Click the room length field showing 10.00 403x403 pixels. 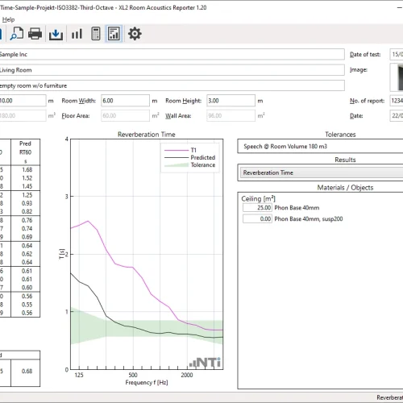[x=23, y=101]
